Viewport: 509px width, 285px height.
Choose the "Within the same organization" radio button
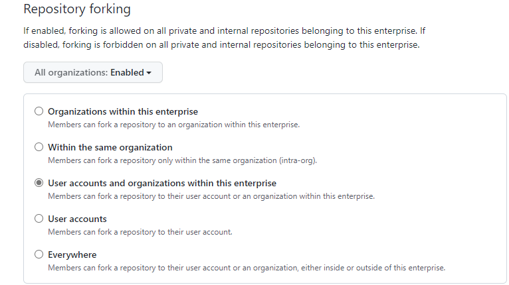click(39, 147)
